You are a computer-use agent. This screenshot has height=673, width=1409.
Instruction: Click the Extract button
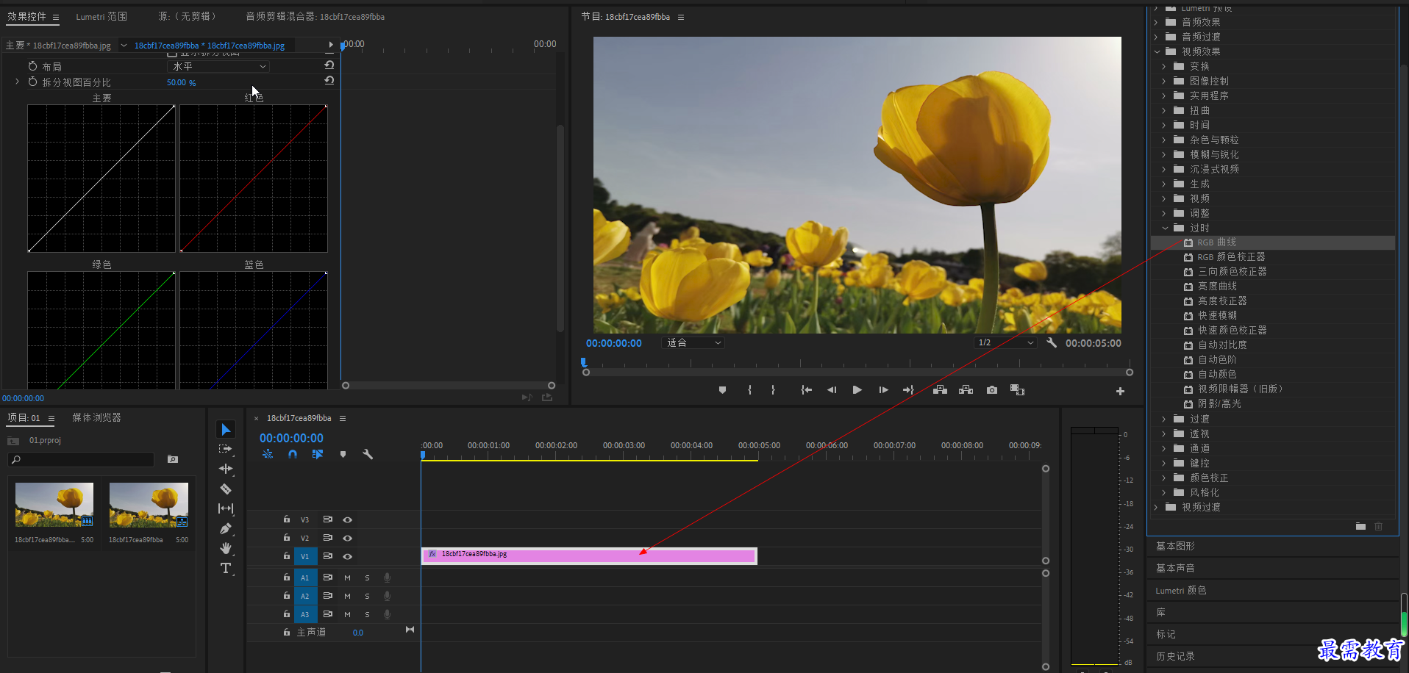click(x=966, y=390)
